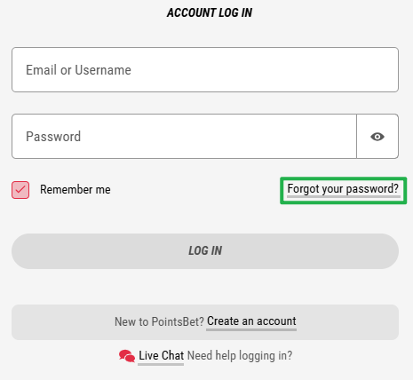Click the New to PointsBet text

pos(159,321)
